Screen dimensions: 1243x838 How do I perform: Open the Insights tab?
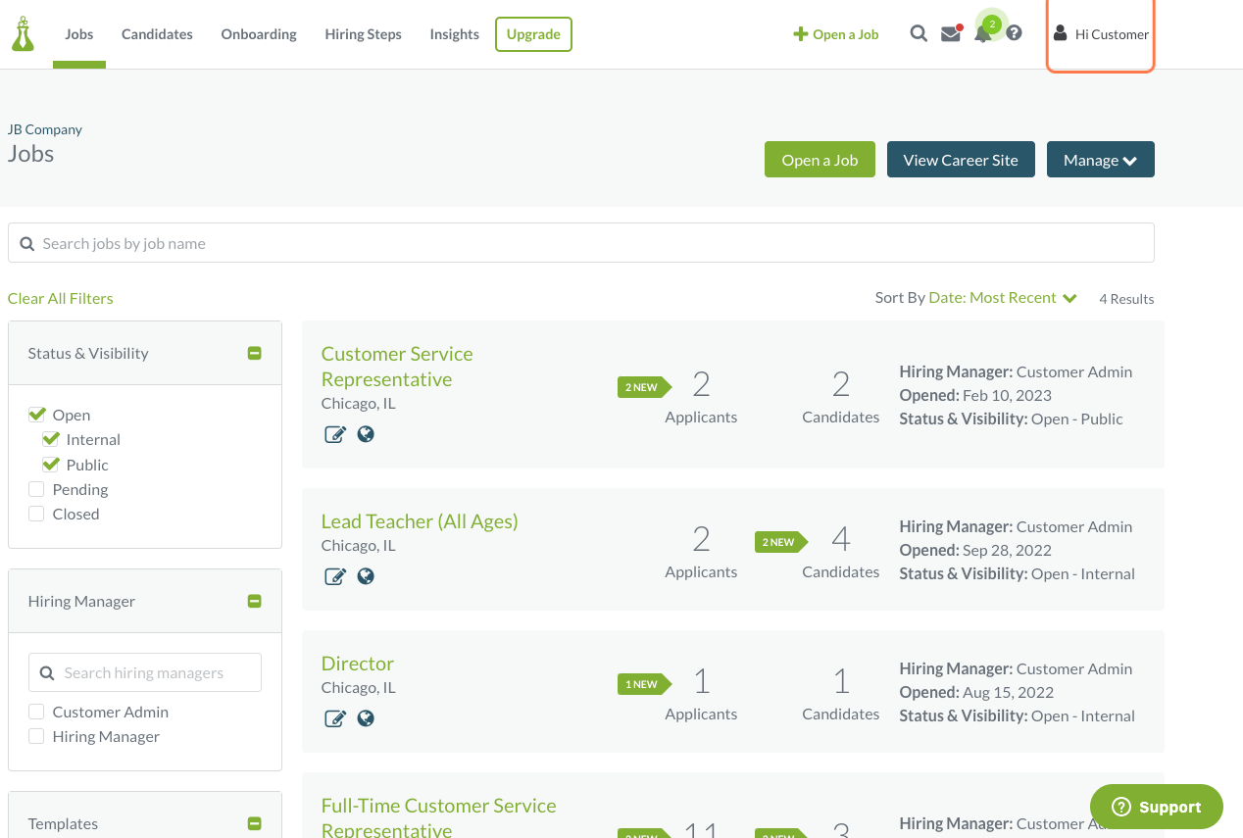pos(455,34)
